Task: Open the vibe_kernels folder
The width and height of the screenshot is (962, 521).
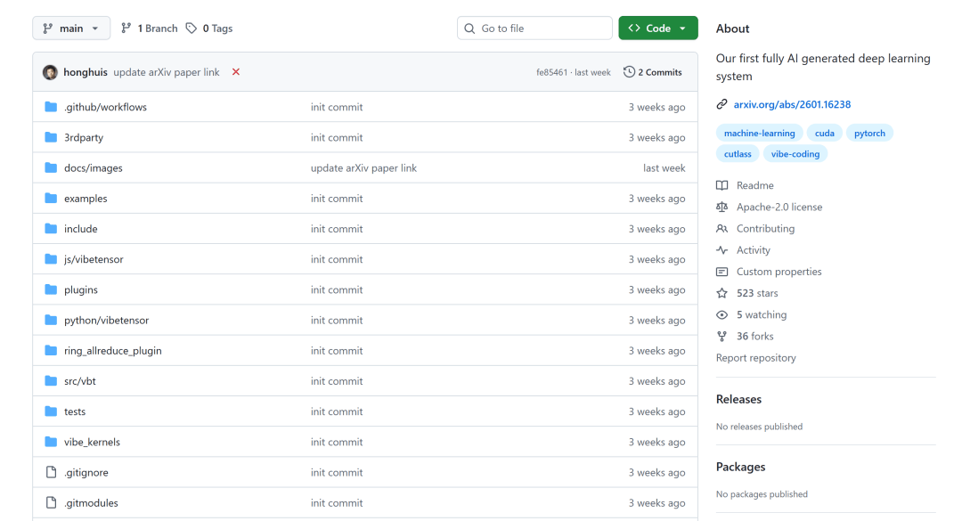Action: 92,442
